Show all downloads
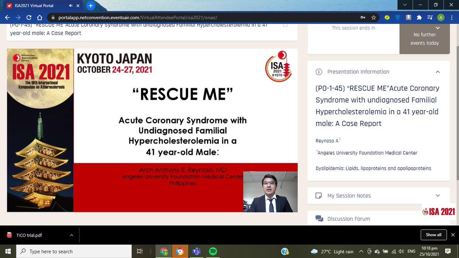This screenshot has width=459, height=258. click(433, 235)
